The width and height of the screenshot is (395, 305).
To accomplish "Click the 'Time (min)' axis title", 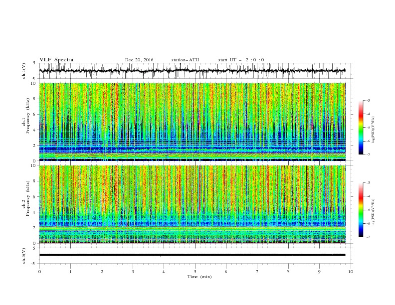I will click(199, 277).
